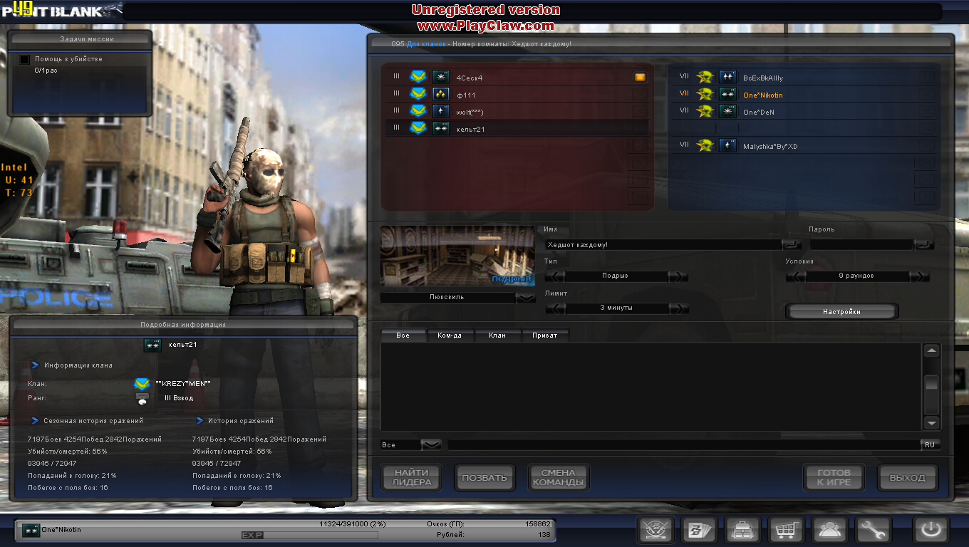This screenshot has width=969, height=547.
Task: Click the star clan emblem in One*Nikotin's team row
Action: pos(705,94)
